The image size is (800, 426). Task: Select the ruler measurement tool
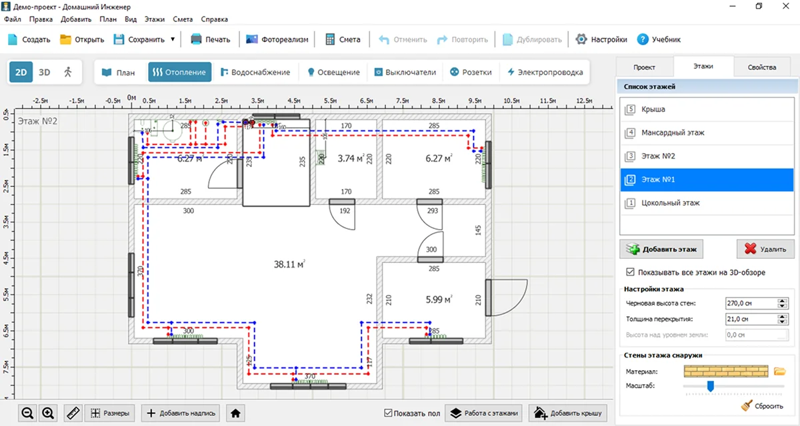pos(73,413)
